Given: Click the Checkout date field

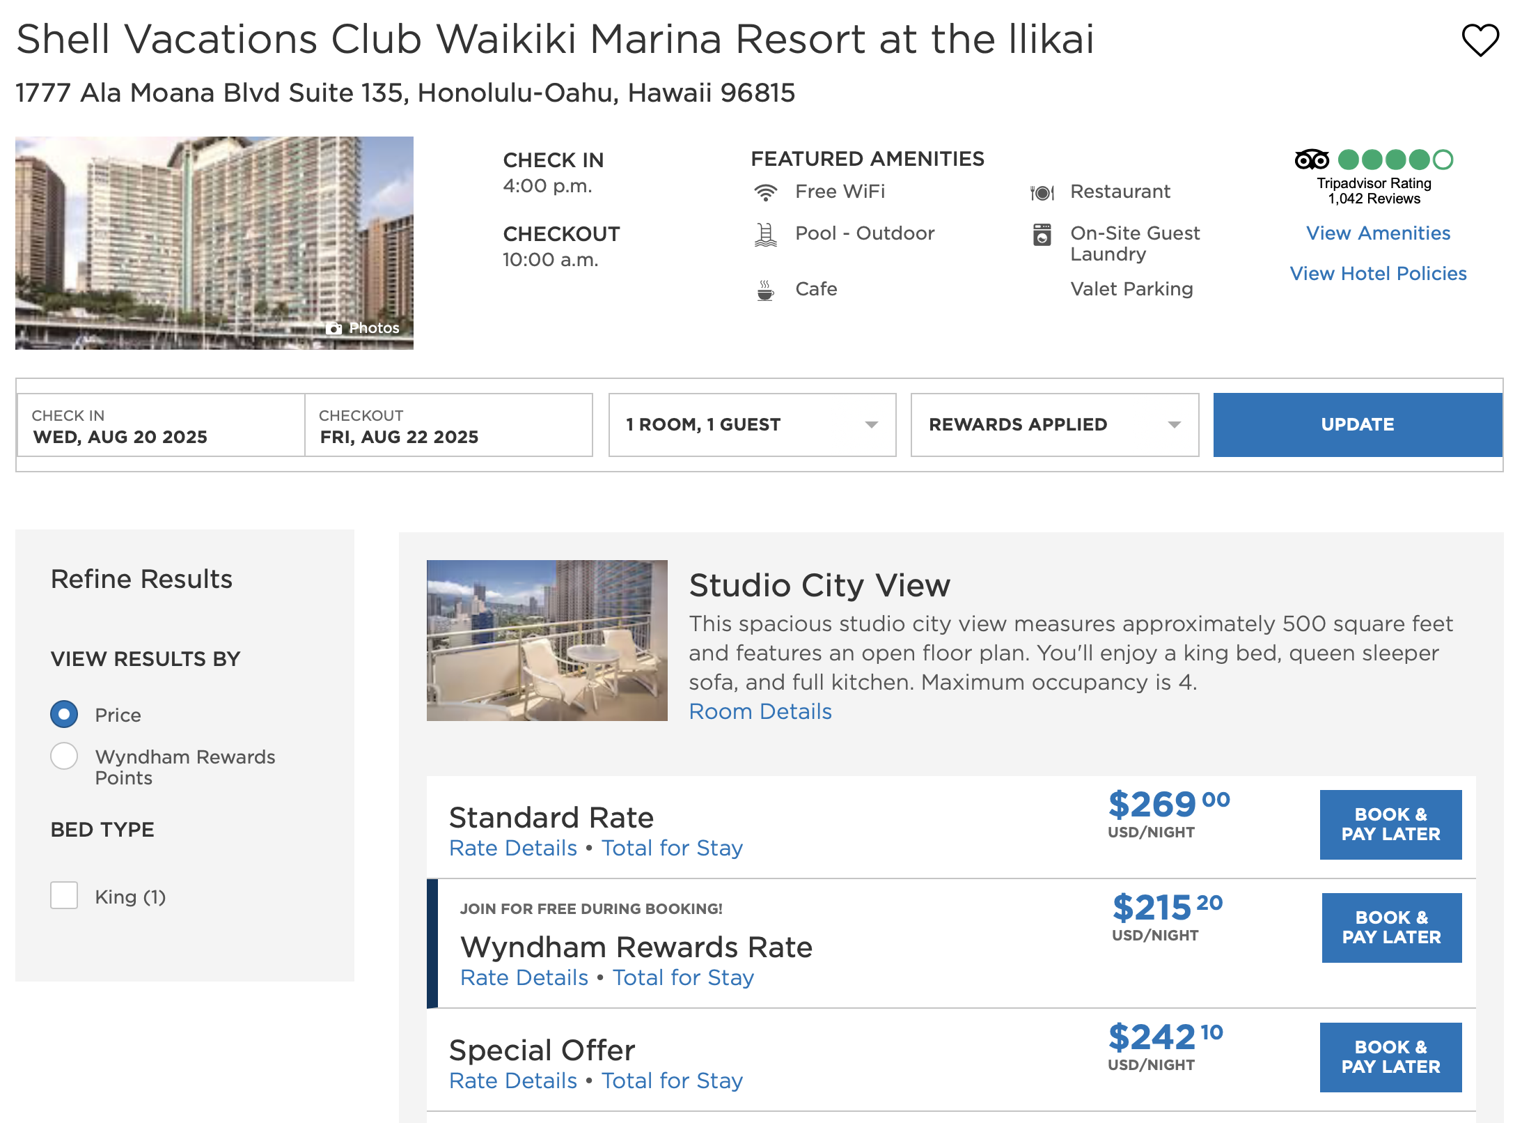Looking at the screenshot, I should click(448, 425).
